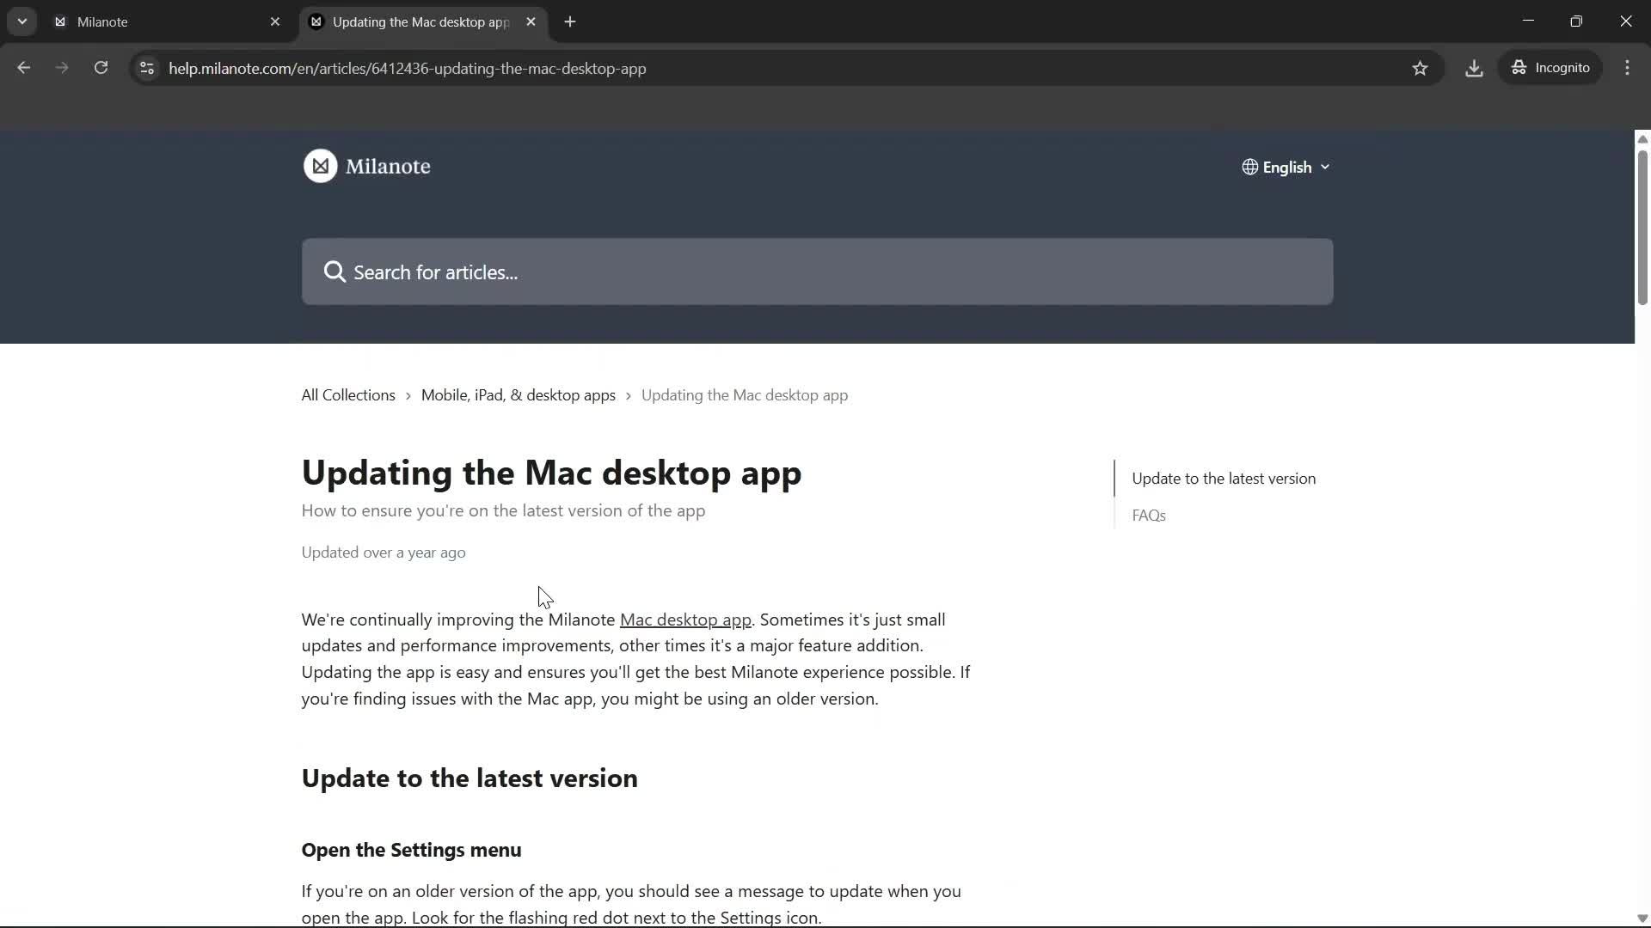Bookmark this page with the star

[1420, 68]
